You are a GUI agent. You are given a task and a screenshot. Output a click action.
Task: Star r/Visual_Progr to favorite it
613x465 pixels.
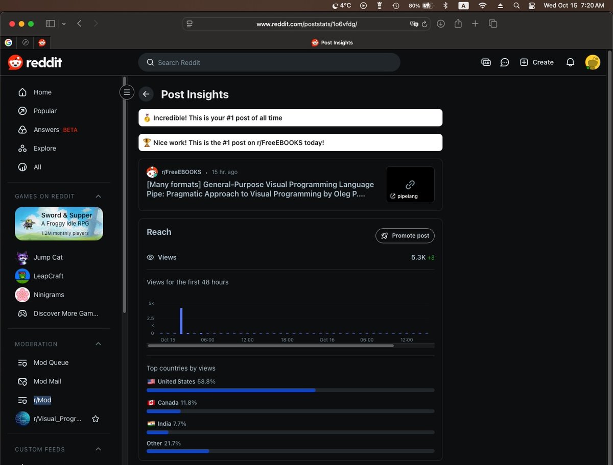tap(96, 419)
